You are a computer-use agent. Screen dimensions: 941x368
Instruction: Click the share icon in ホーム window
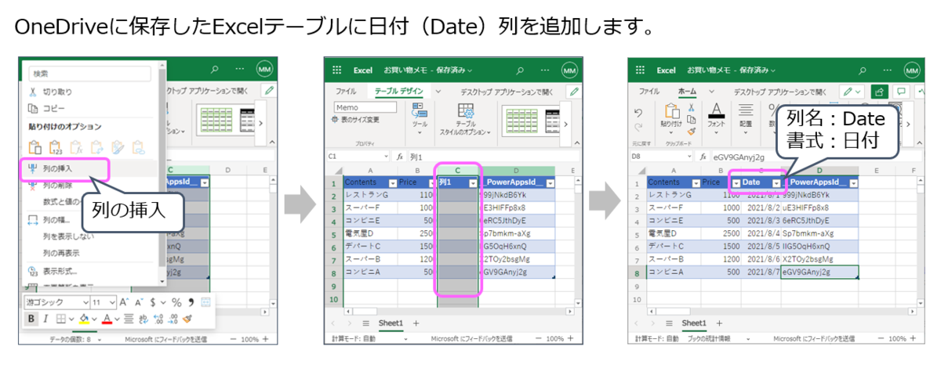880,91
